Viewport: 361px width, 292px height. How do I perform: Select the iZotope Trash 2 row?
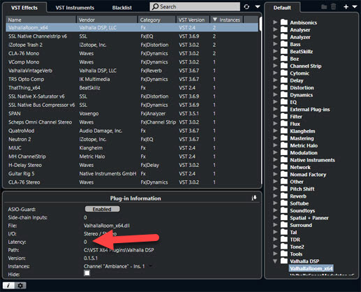pos(132,45)
